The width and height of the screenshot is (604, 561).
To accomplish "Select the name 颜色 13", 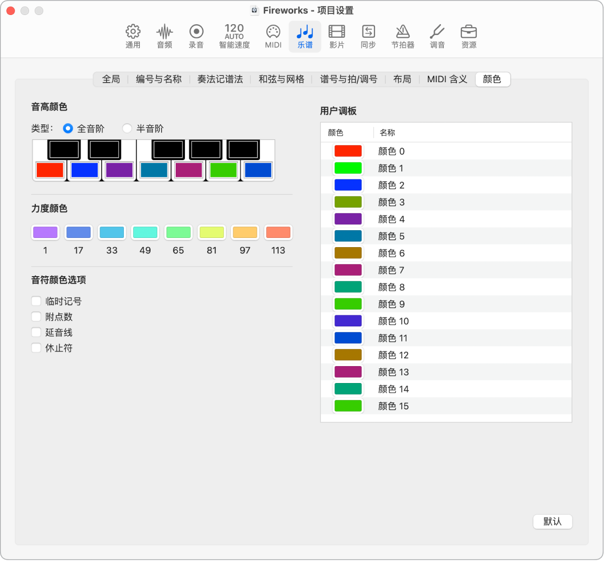I will (x=393, y=372).
